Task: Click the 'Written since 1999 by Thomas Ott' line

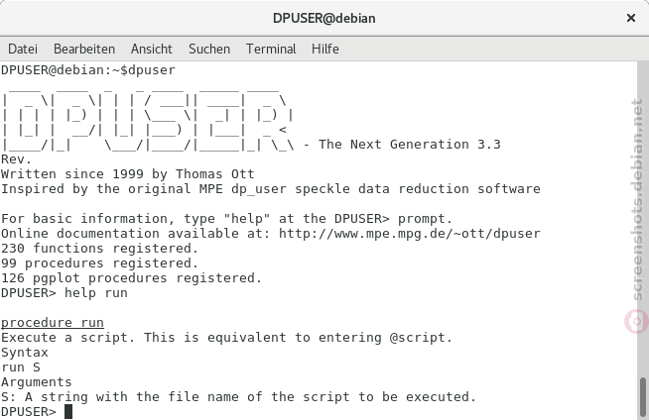Action: (128, 174)
